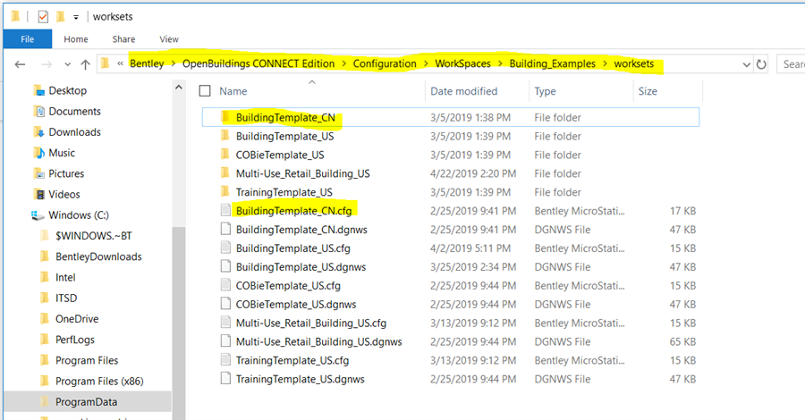Select the TrainingTemplate_US.dgnws file

(x=300, y=379)
